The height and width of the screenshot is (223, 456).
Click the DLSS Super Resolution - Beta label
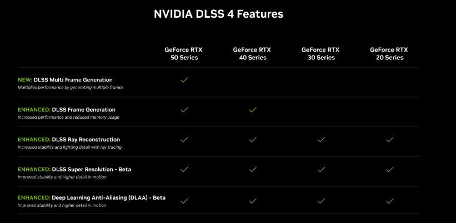[x=91, y=169]
